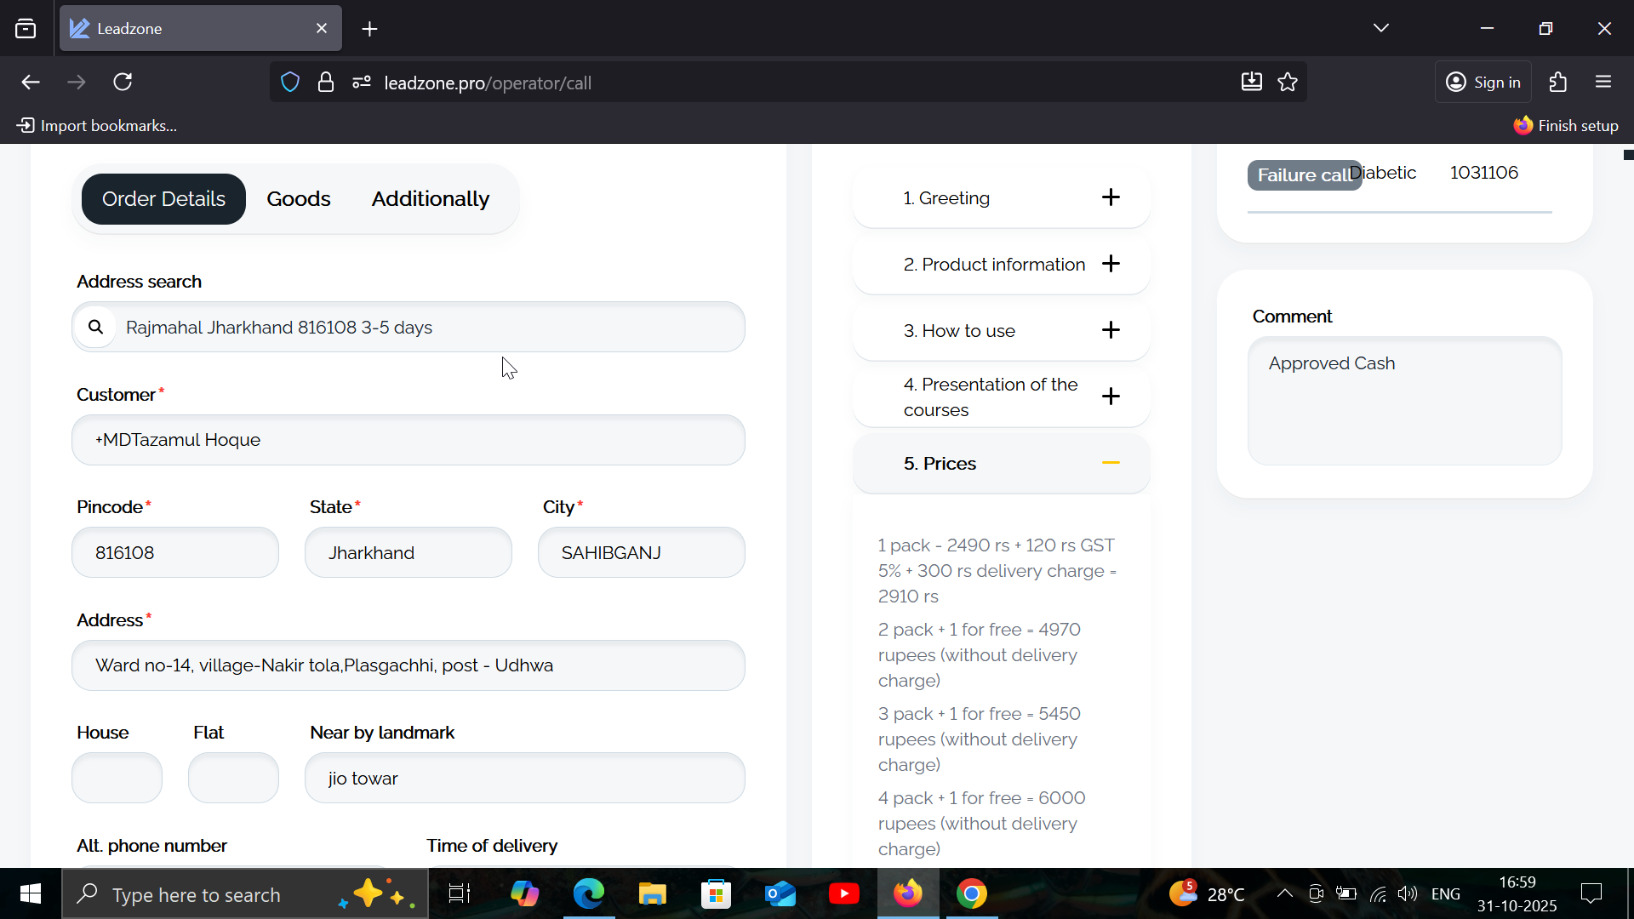Collapse the 5. Prices section
This screenshot has height=919, width=1634.
coord(1110,463)
